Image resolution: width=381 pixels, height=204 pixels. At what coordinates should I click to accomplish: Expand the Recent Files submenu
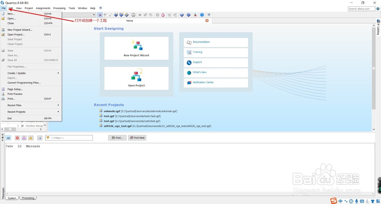(x=31, y=105)
